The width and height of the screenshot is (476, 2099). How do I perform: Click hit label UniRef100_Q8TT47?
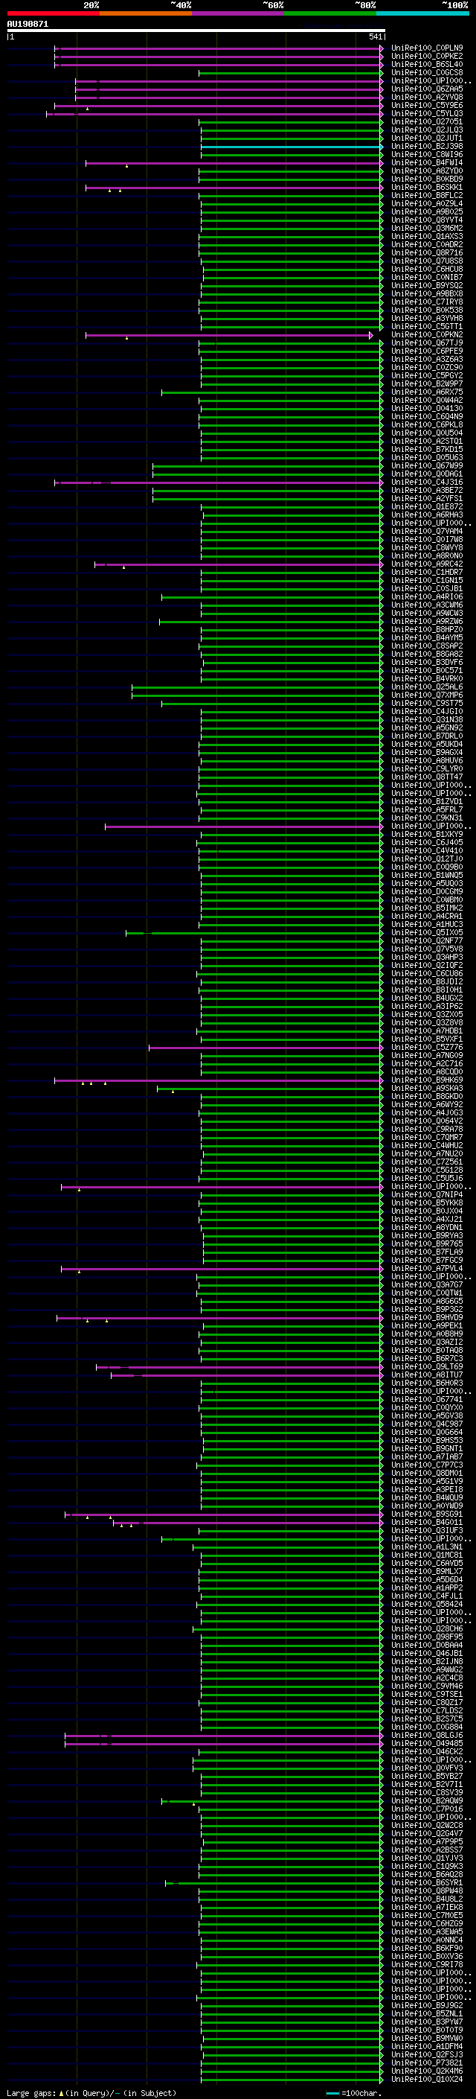tap(426, 777)
